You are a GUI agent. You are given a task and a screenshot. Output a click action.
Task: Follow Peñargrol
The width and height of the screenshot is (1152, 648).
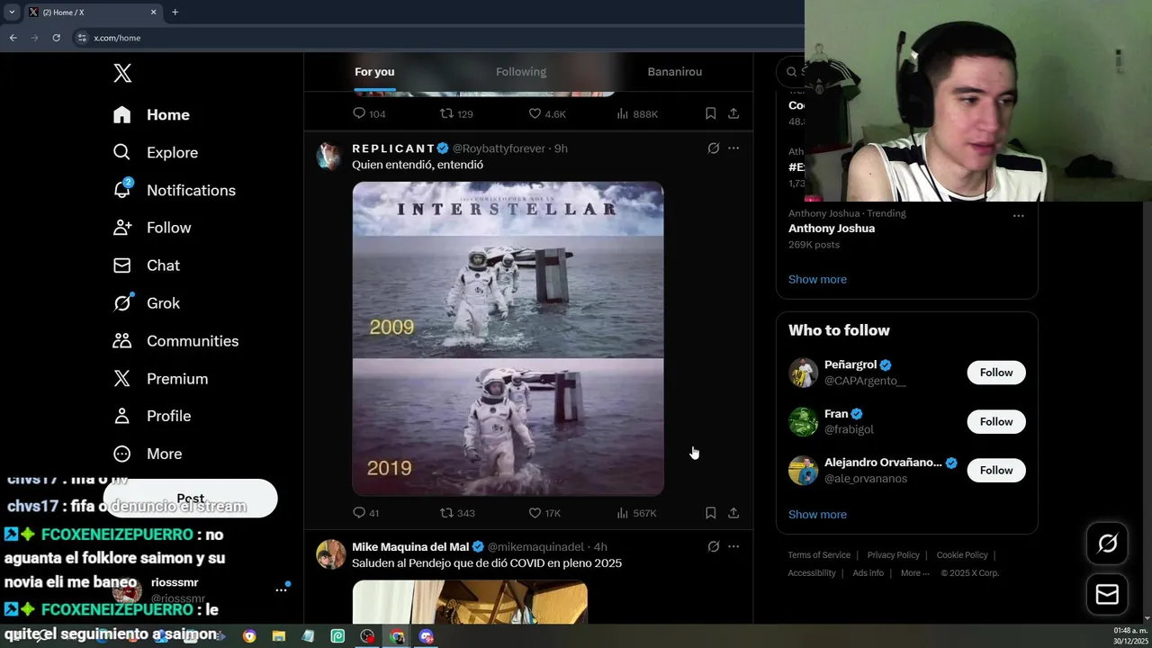tap(996, 373)
